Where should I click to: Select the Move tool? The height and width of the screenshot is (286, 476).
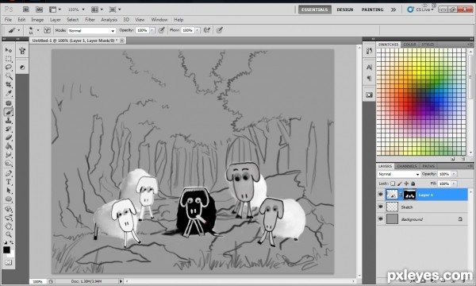tap(9, 50)
